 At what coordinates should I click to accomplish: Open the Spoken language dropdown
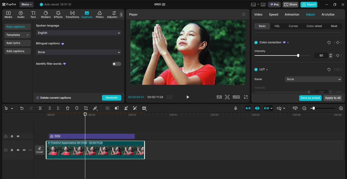[x=78, y=33]
